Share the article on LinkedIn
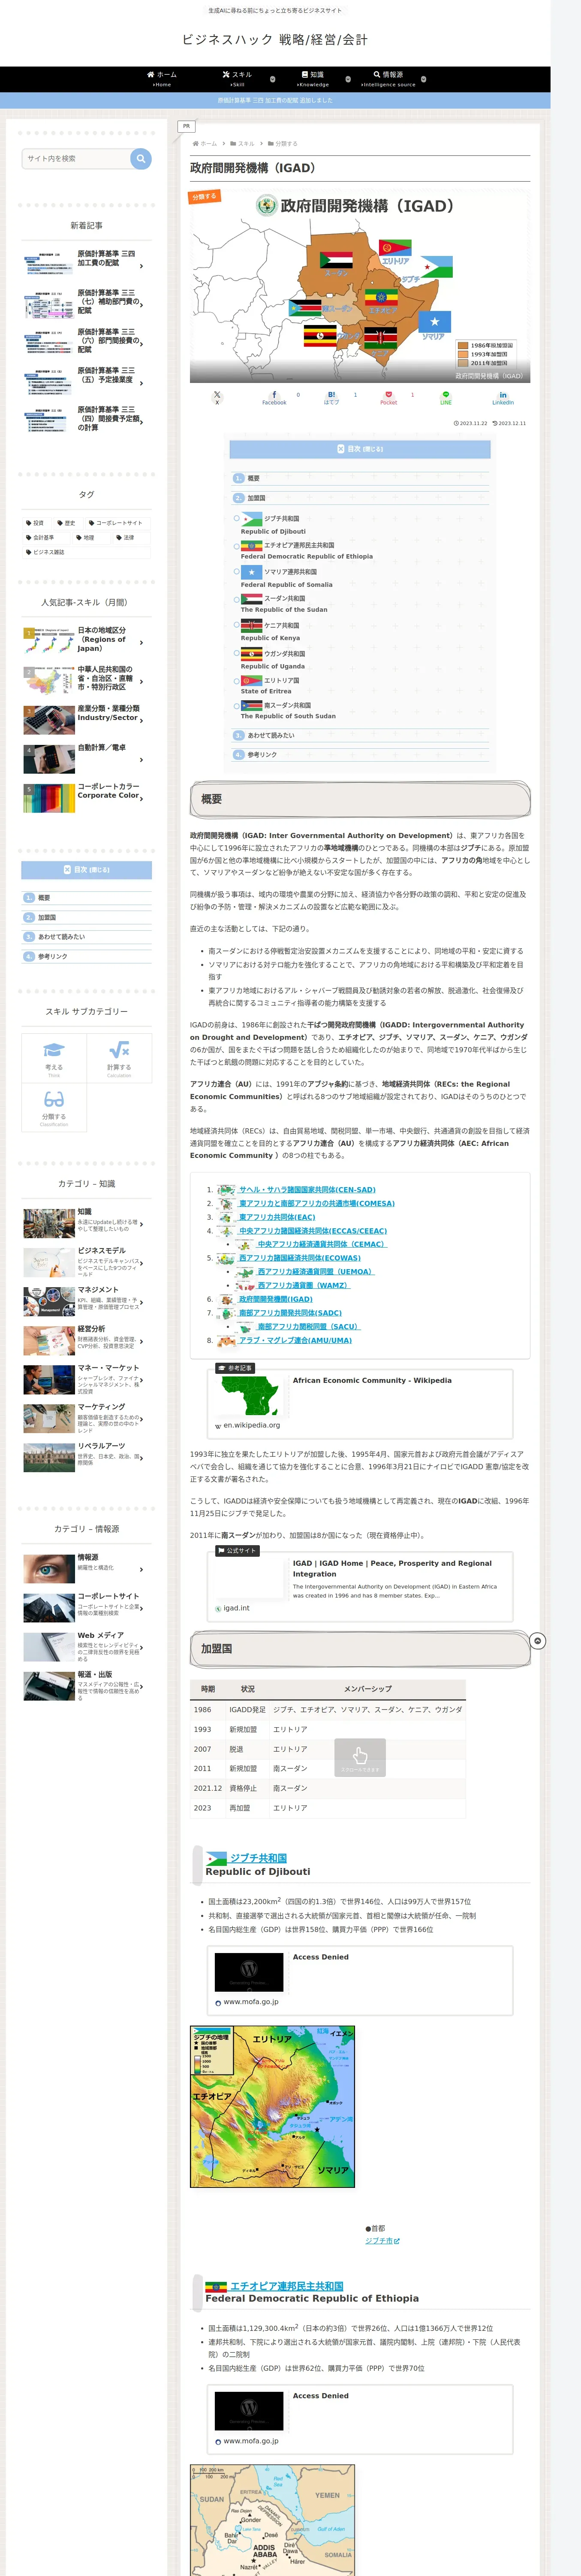This screenshot has height=2576, width=581. 503,398
